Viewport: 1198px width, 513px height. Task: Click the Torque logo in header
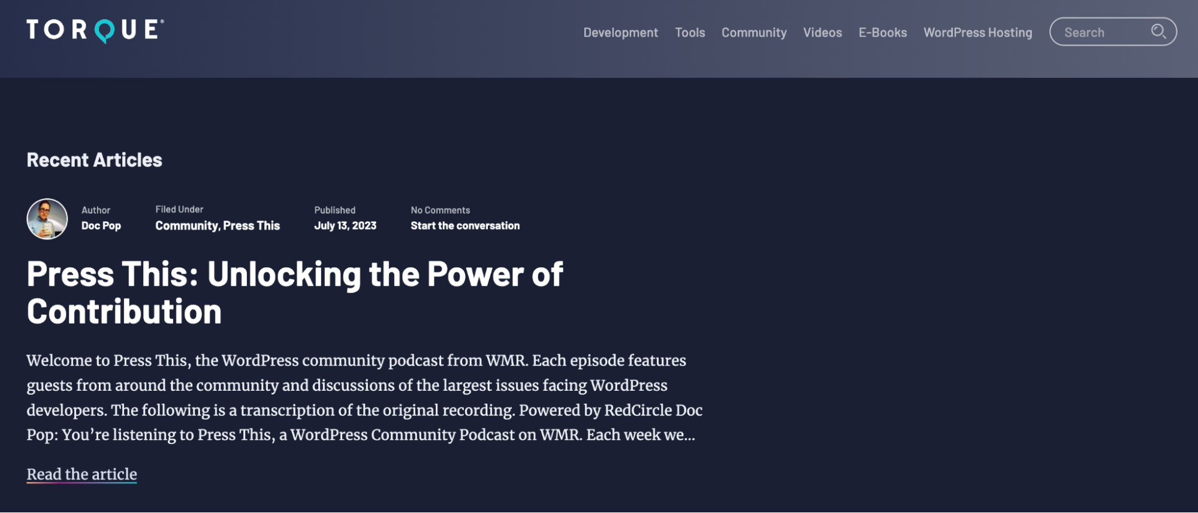point(95,30)
